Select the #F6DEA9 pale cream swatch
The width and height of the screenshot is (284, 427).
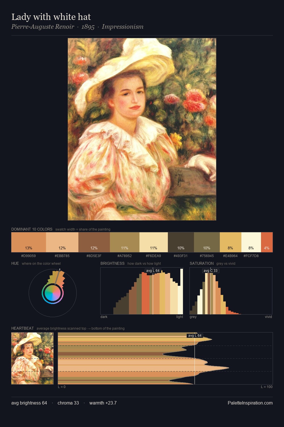pos(154,242)
